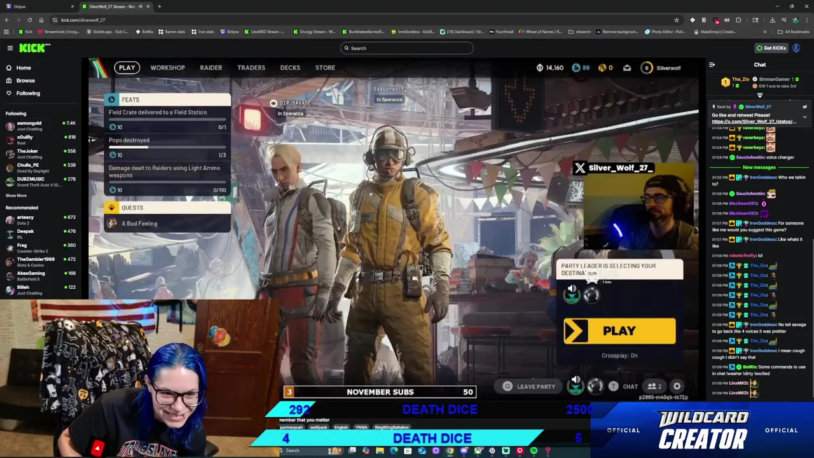Go to Home in Kick sidebar
The image size is (814, 458).
click(24, 68)
